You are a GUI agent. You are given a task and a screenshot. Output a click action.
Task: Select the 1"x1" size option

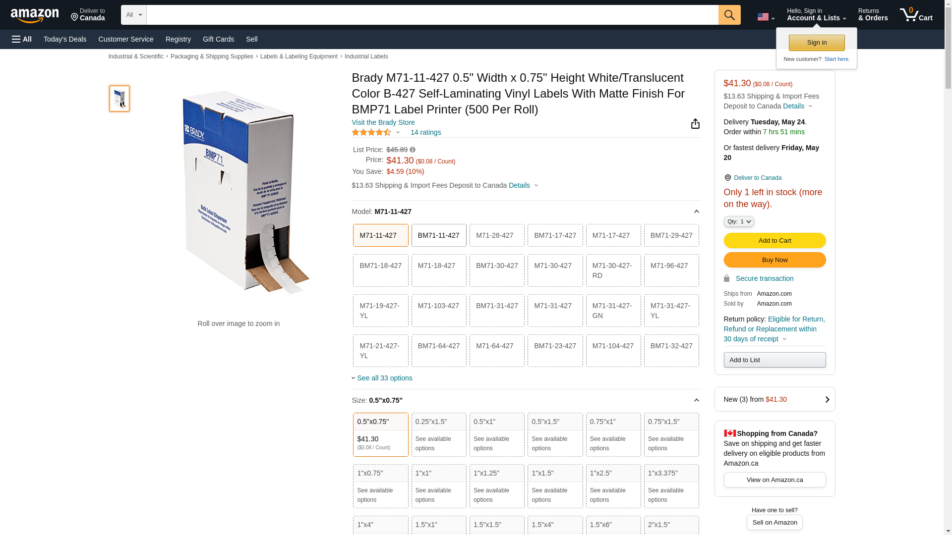point(438,486)
